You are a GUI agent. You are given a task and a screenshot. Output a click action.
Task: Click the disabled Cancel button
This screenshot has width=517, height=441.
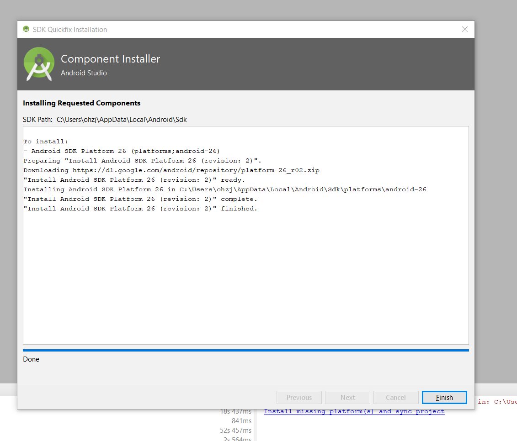(x=396, y=397)
